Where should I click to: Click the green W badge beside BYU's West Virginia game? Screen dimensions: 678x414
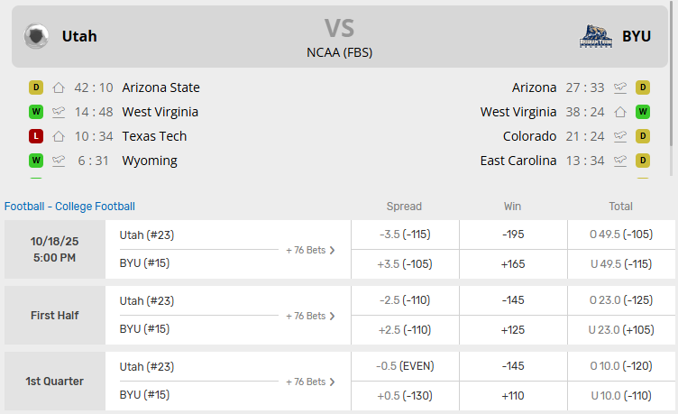click(643, 112)
